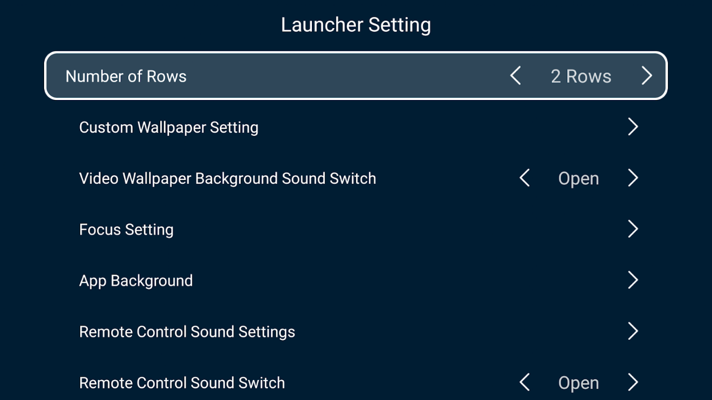Increase number of rows with right arrow
The height and width of the screenshot is (400, 712).
tap(647, 76)
